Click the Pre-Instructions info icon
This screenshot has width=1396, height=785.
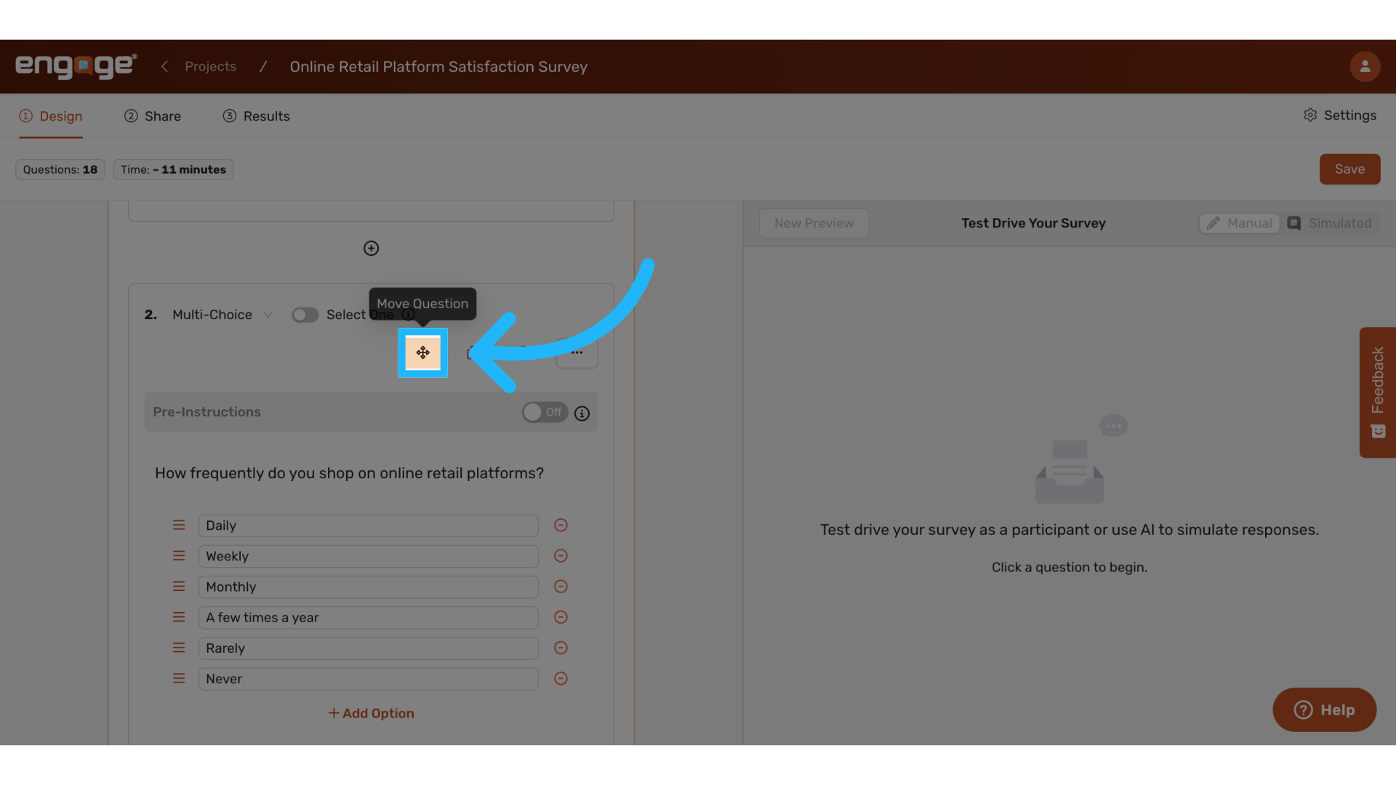click(582, 414)
